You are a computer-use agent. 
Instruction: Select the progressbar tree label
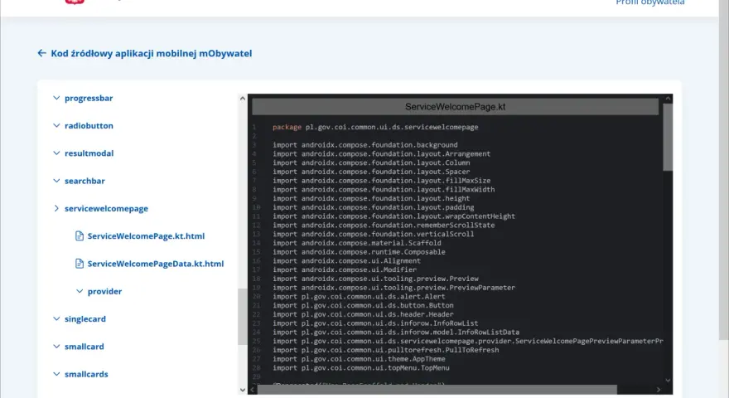tap(89, 98)
